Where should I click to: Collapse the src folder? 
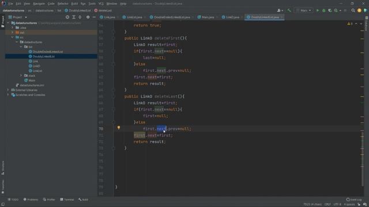(x=13, y=37)
